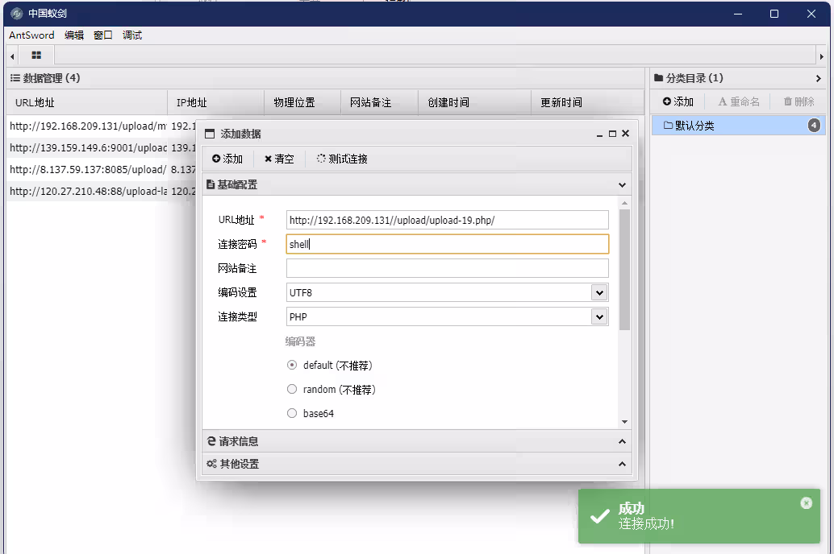Image resolution: width=834 pixels, height=554 pixels.
Task: Open the 连接类型 PHP dropdown
Action: click(598, 316)
